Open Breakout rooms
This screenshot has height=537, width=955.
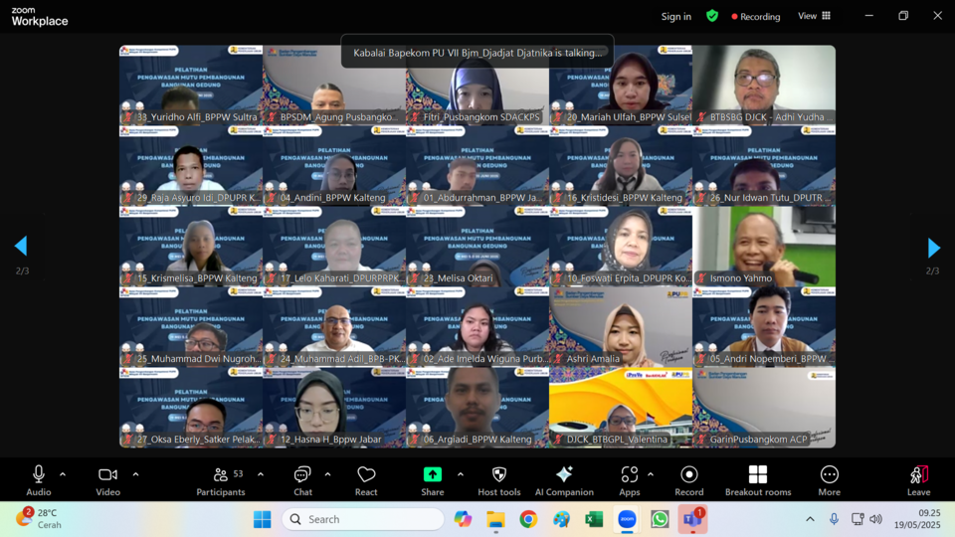(758, 479)
